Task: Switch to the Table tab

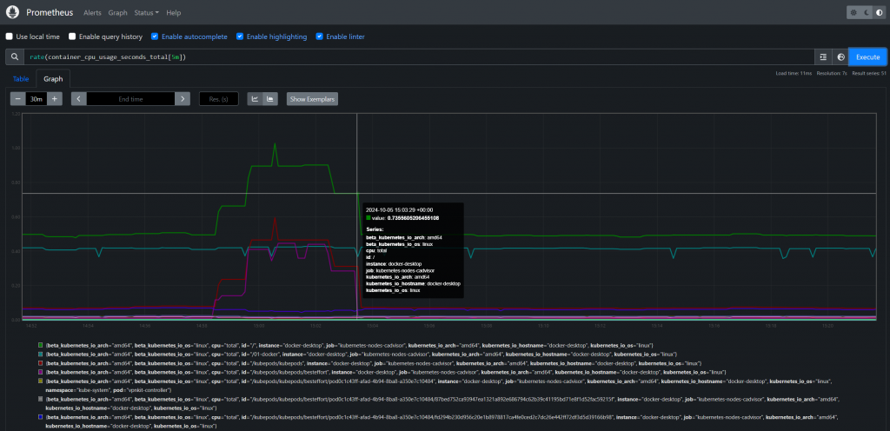Action: pyautogui.click(x=21, y=79)
